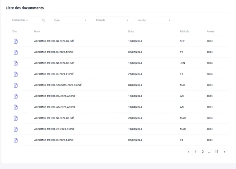
Task: Open the Année filter dropdown
Action: click(x=155, y=20)
